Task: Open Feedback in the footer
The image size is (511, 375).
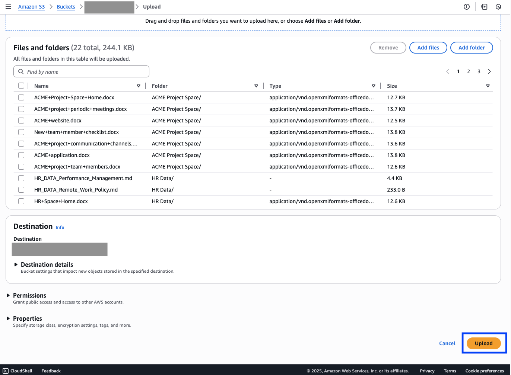Action: tap(51, 371)
